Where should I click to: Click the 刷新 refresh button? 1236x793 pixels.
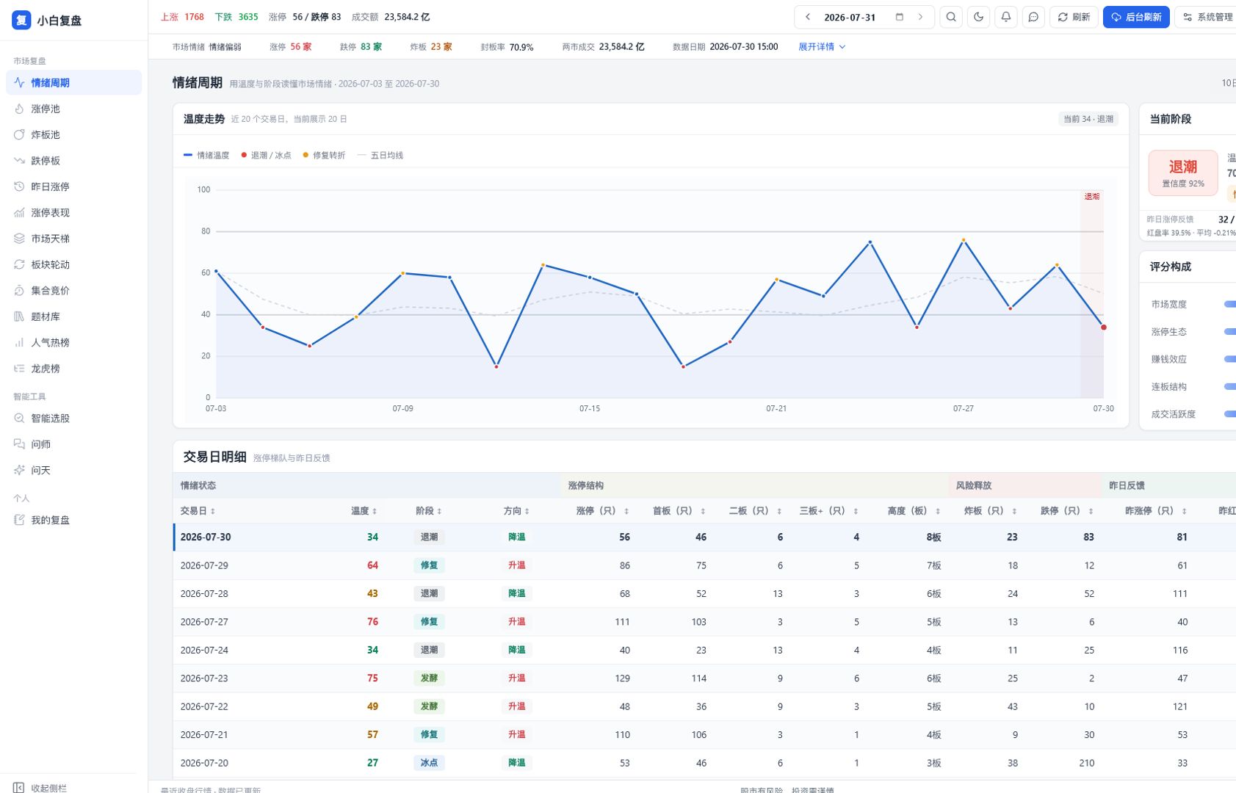click(1074, 17)
